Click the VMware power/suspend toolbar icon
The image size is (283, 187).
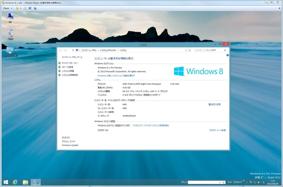pyautogui.click(x=17, y=8)
